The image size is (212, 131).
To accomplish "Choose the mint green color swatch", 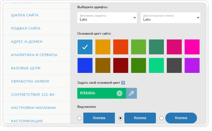I will coord(156,65).
